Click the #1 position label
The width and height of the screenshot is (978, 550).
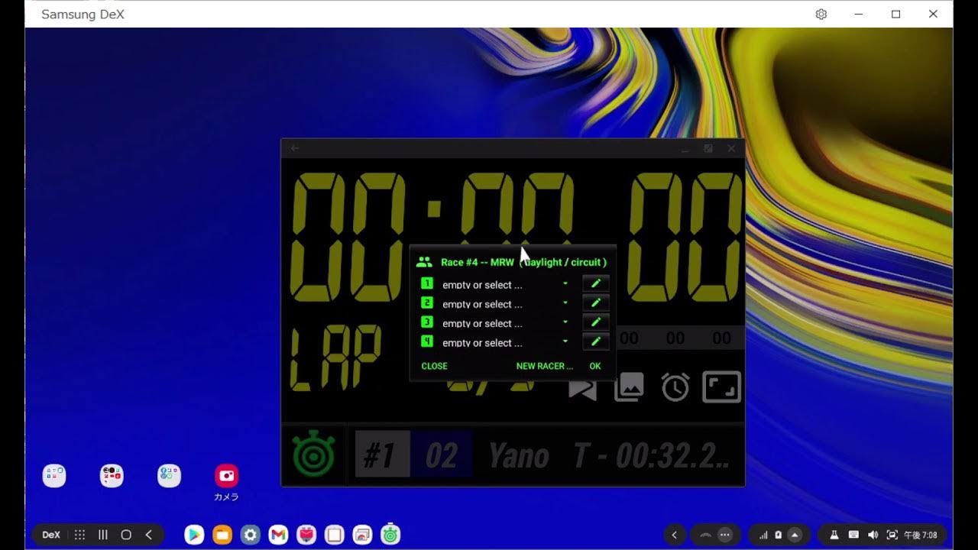(382, 456)
